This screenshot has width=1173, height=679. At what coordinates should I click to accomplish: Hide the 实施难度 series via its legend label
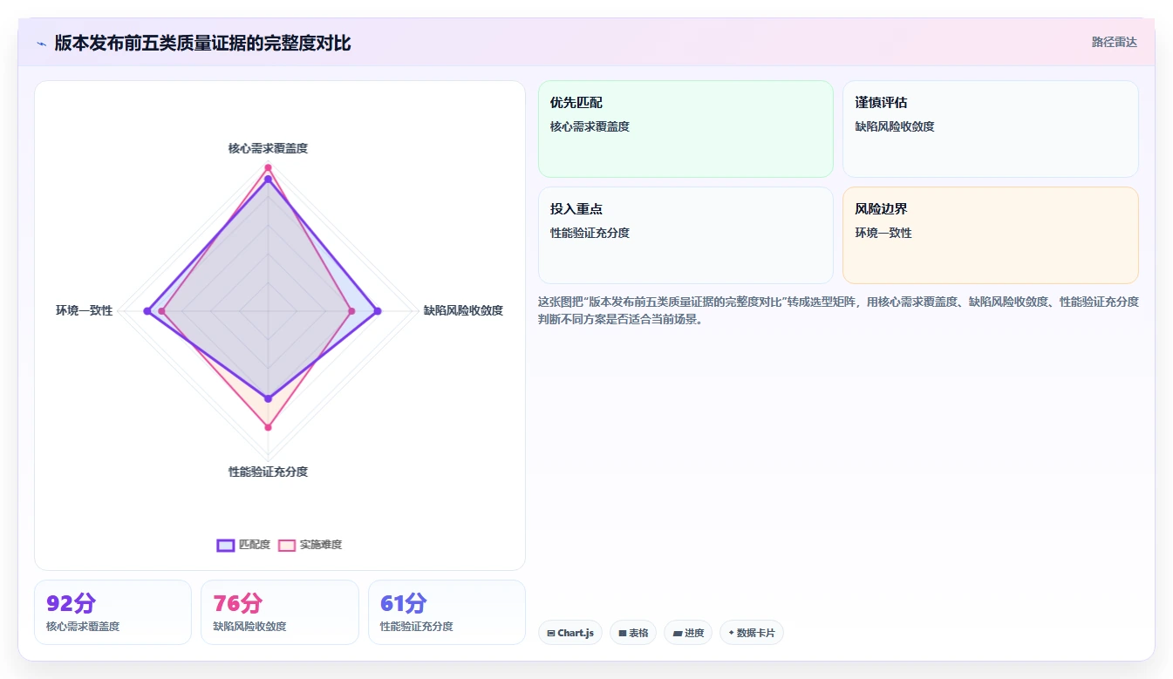[321, 545]
